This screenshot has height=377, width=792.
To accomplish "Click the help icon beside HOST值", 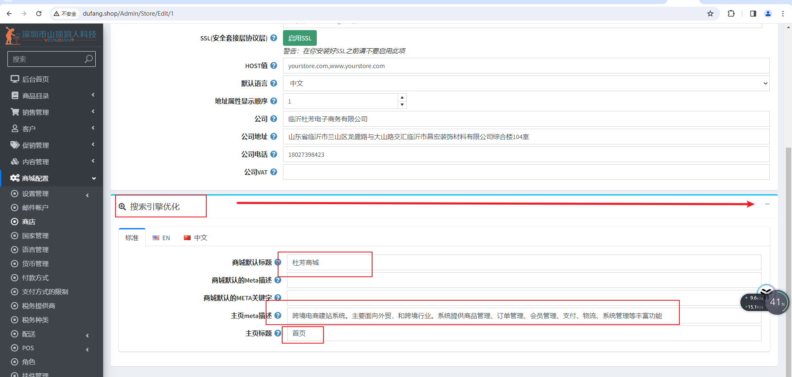I will [x=273, y=66].
